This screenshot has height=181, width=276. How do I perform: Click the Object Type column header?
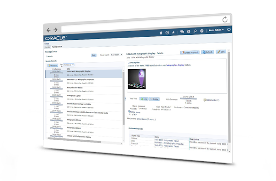coord(136,136)
